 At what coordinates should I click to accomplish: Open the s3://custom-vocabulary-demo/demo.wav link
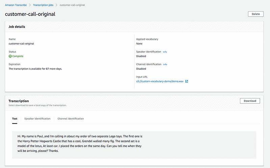pos(160,81)
